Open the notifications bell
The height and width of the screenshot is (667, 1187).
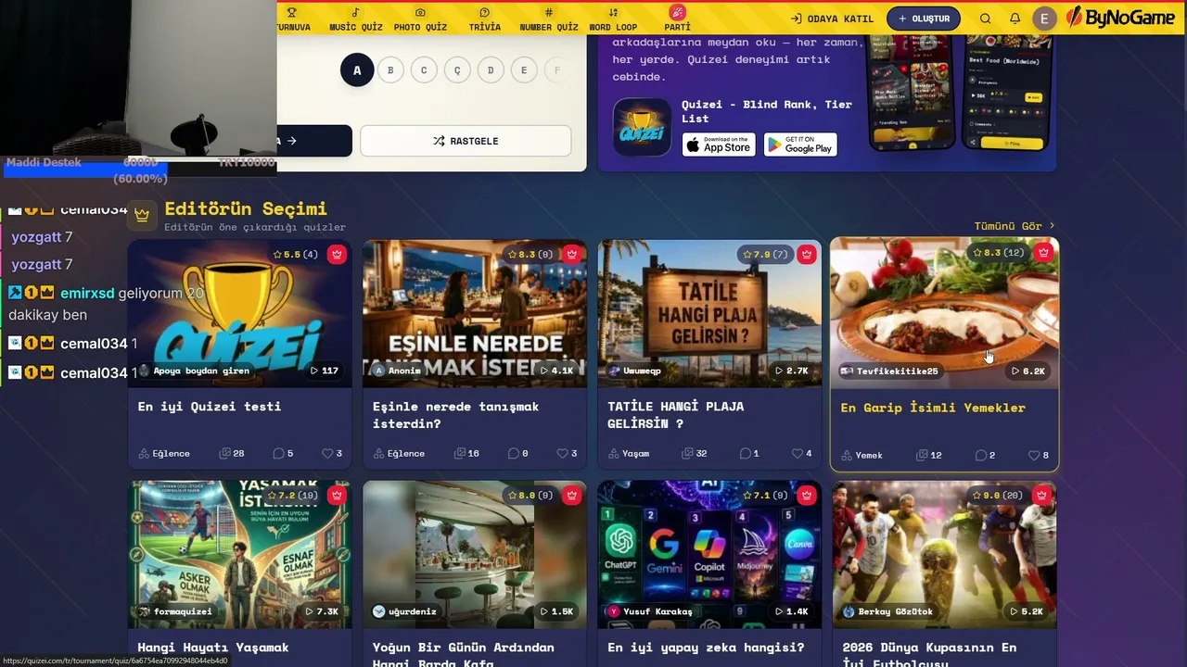coord(1015,19)
